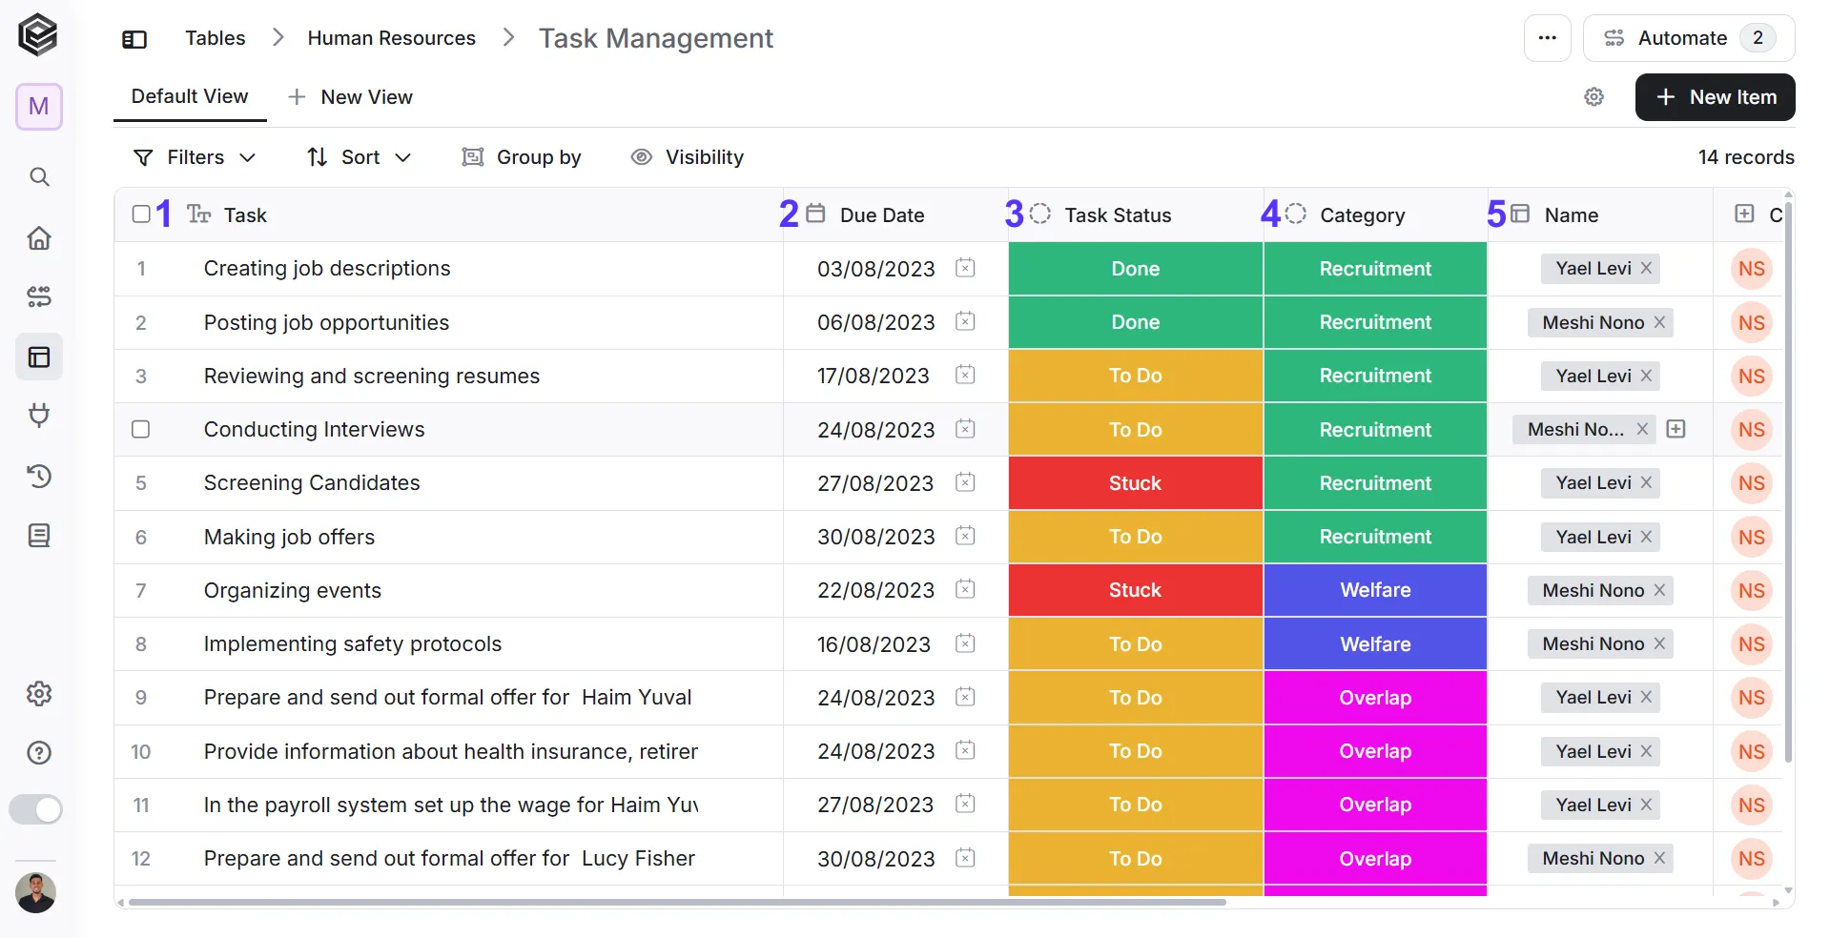Image resolution: width=1830 pixels, height=938 pixels.
Task: Open the search icon in sidebar
Action: click(x=39, y=176)
